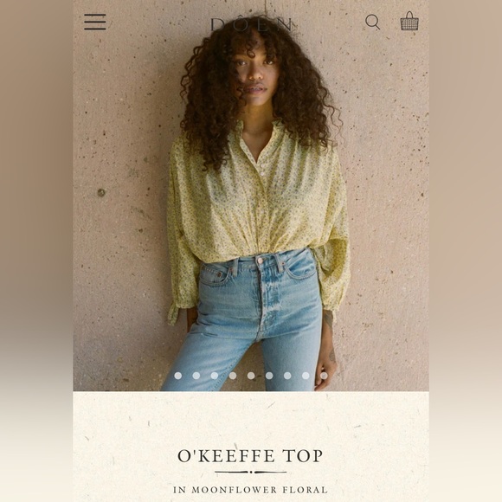Select the third carousel dot
502x502 pixels.
[215, 376]
